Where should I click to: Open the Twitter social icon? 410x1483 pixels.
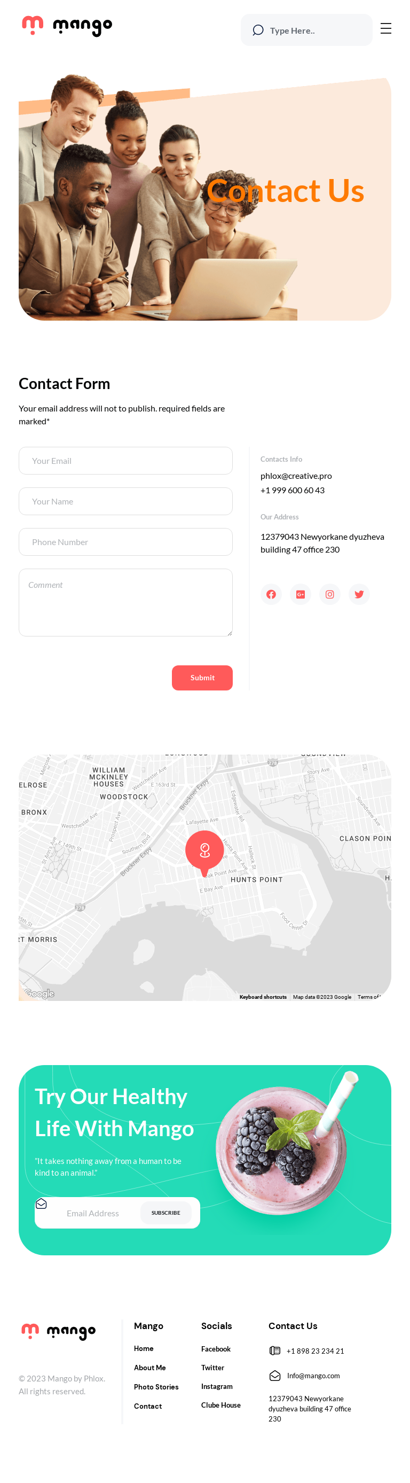tap(359, 594)
